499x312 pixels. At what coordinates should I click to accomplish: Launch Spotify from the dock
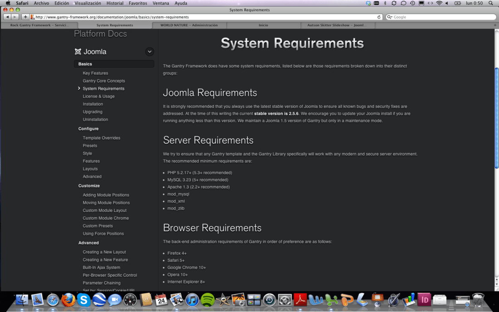pyautogui.click(x=207, y=300)
